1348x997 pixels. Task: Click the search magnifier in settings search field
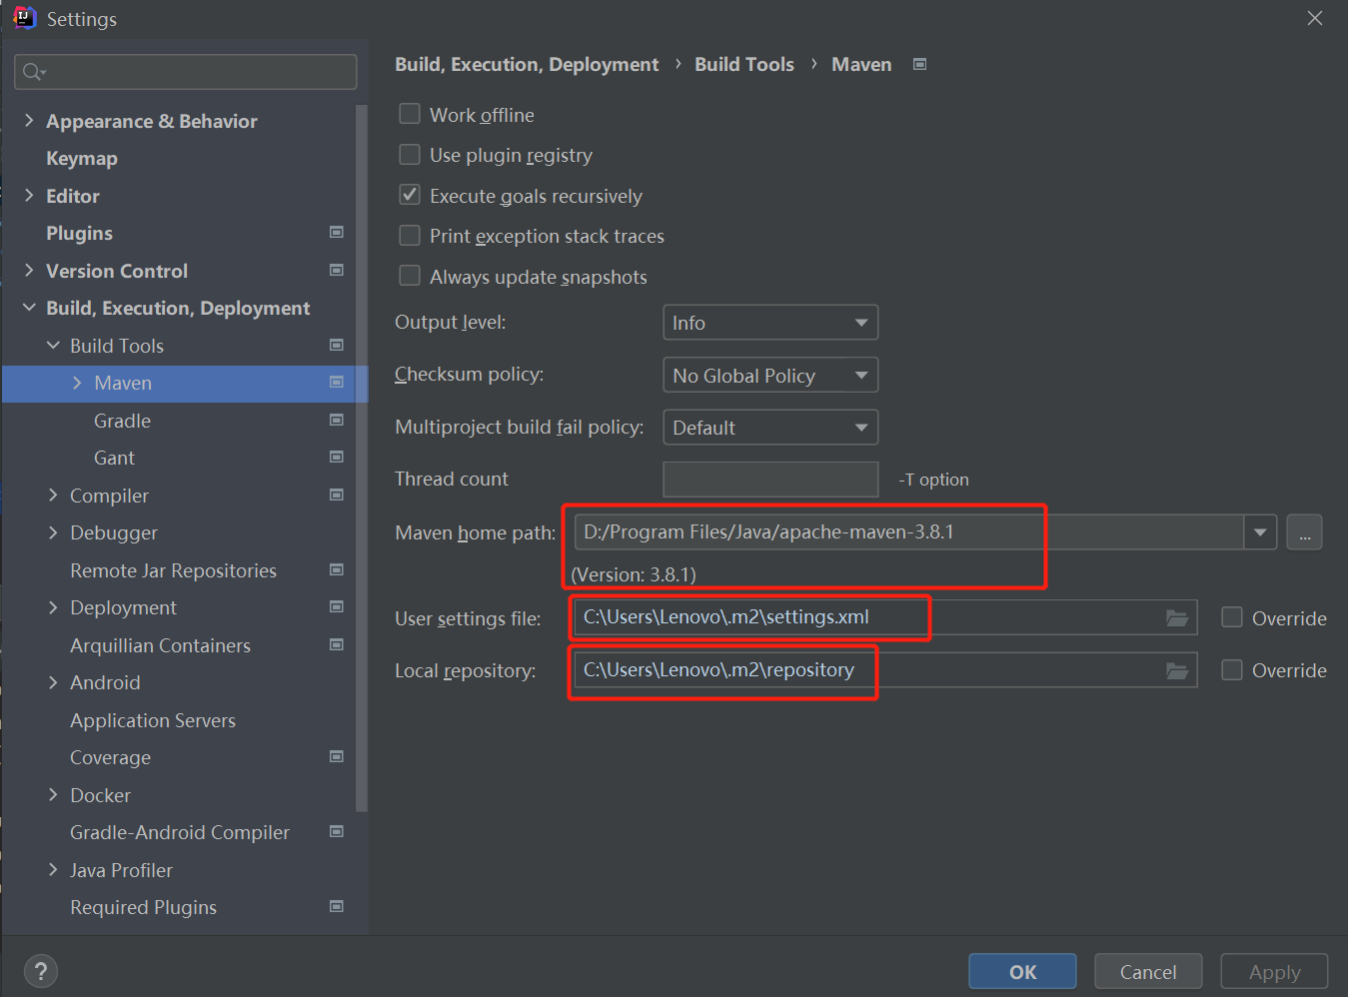[31, 71]
